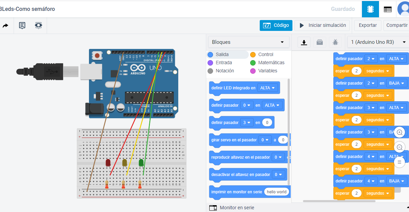Screen dimensions: 409x212
Task: Toggle visibility with the eye icon
Action: point(38,25)
